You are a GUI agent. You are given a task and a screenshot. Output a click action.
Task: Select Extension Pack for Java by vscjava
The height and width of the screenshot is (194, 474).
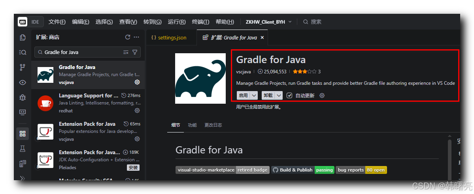pos(88,132)
